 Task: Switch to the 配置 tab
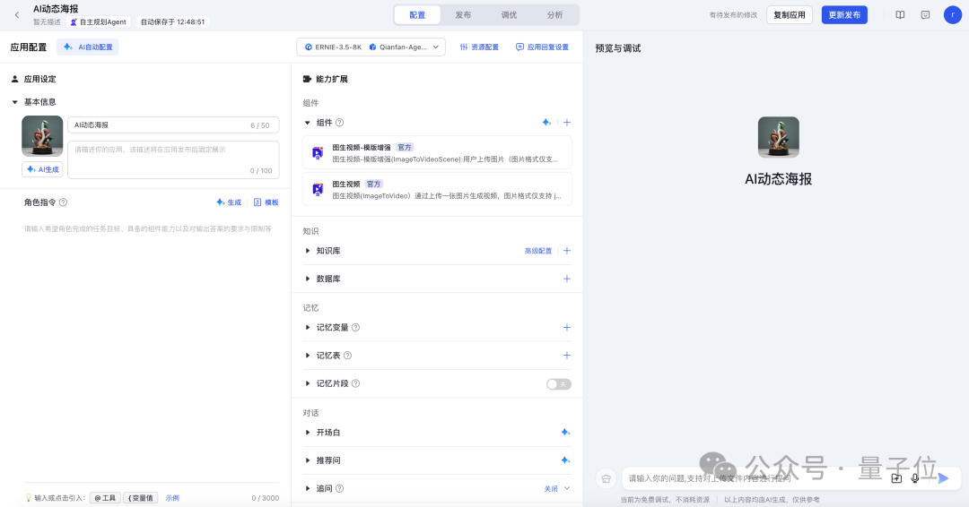(x=418, y=15)
